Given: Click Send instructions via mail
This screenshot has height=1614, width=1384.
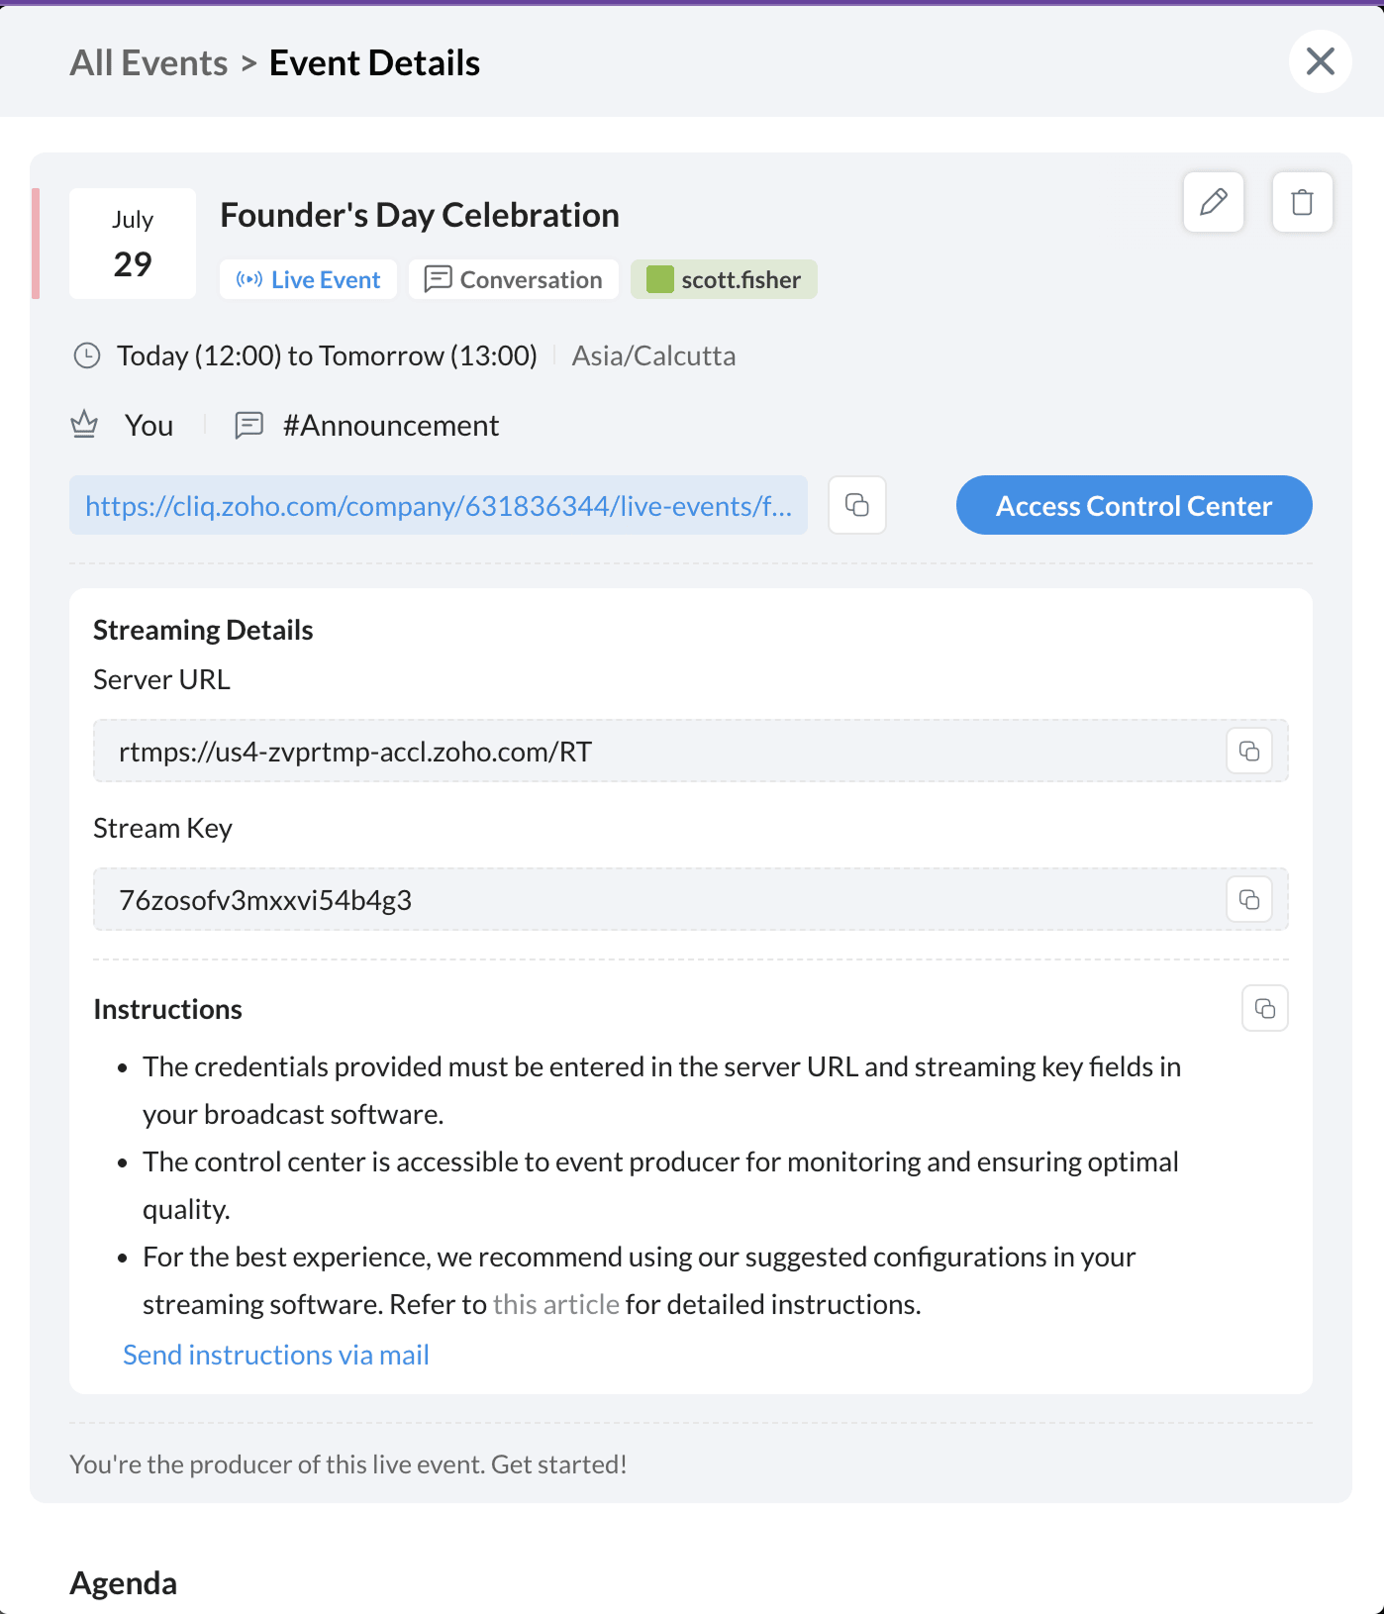Looking at the screenshot, I should pyautogui.click(x=275, y=1355).
